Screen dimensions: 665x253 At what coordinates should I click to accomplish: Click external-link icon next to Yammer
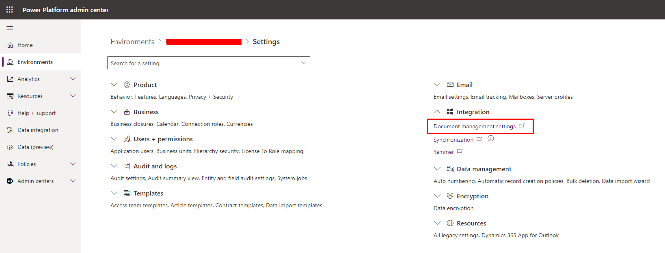pyautogui.click(x=460, y=151)
